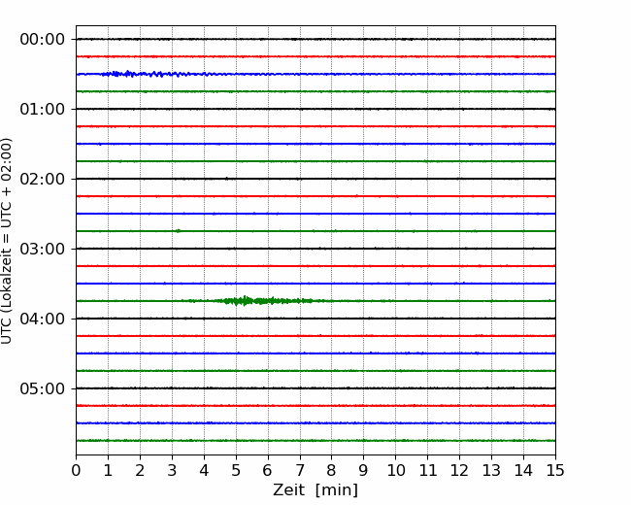This screenshot has height=505, width=631.
Task: Select the x-axis label "Zeit [min]"
Action: [315, 490]
